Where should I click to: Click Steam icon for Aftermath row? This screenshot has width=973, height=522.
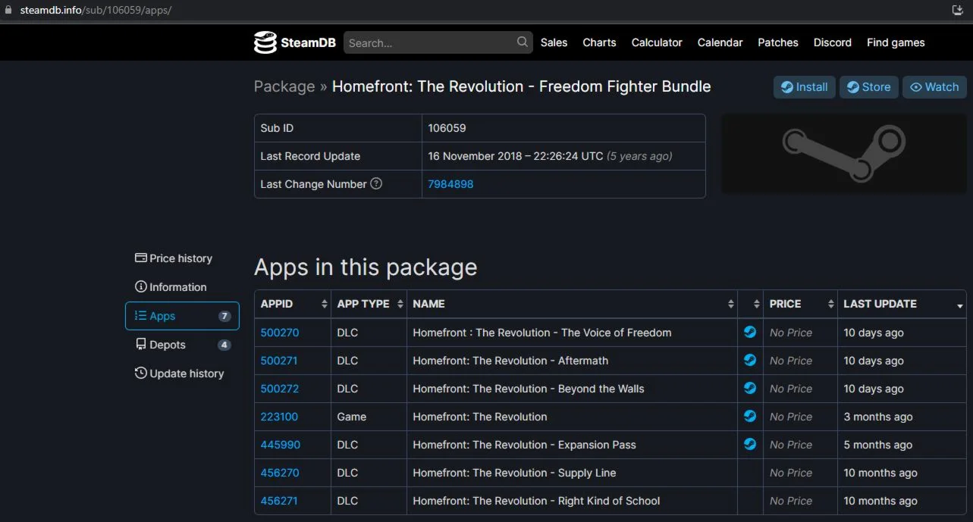click(750, 360)
